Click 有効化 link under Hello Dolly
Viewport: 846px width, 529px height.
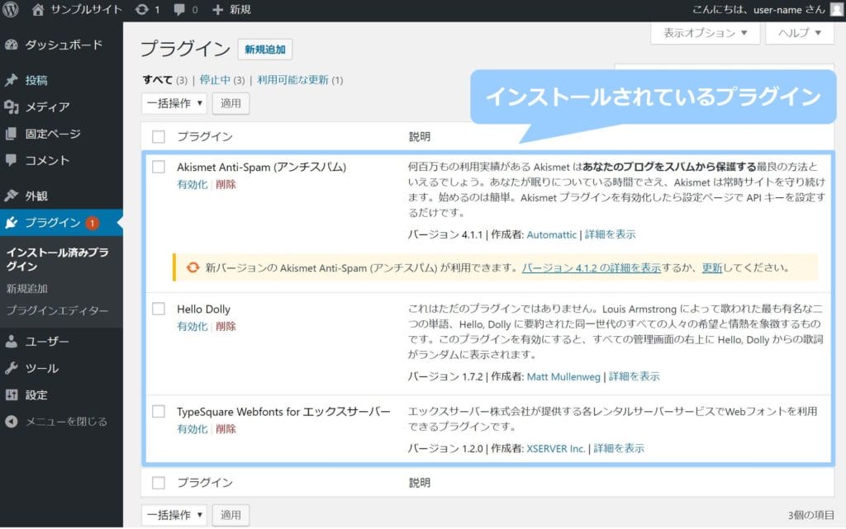point(192,327)
